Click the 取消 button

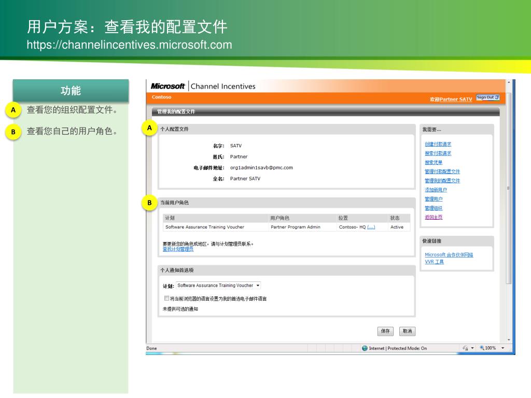click(408, 331)
